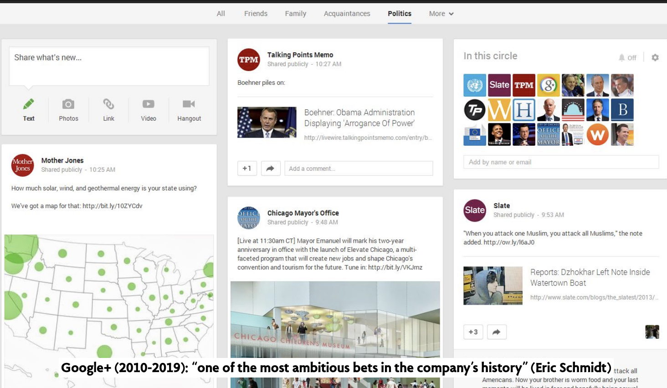This screenshot has height=388, width=667.
Task: Open the United Nations tile in circle grid
Action: tap(475, 85)
